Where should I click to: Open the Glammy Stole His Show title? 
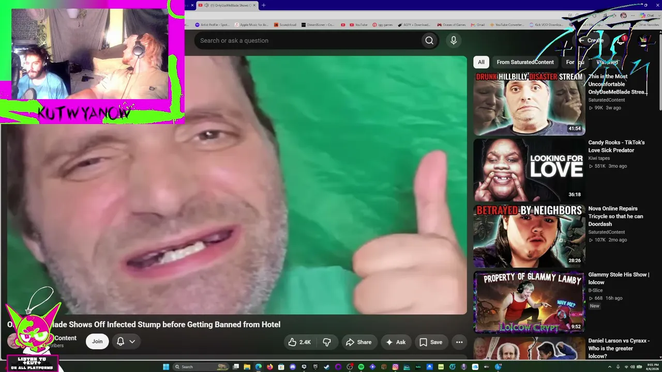click(x=619, y=278)
